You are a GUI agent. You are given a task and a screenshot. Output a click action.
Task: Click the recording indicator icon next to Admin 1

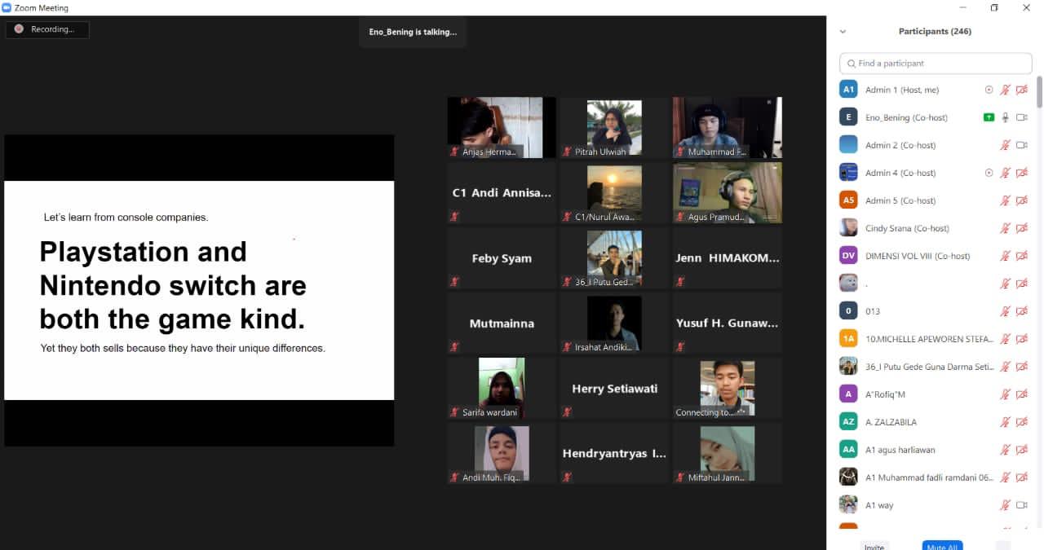coord(989,90)
